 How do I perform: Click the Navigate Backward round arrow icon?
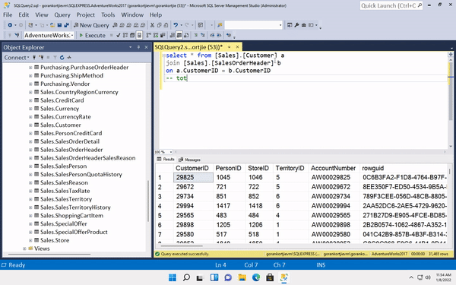[10, 25]
